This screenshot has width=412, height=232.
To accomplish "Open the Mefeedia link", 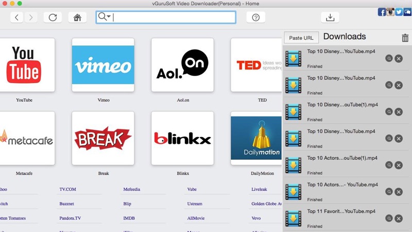I will point(132,189).
